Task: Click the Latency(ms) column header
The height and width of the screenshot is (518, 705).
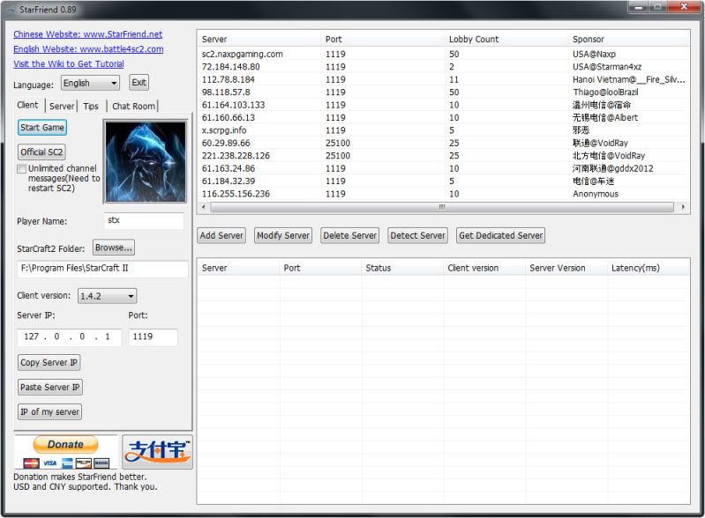Action: tap(648, 268)
